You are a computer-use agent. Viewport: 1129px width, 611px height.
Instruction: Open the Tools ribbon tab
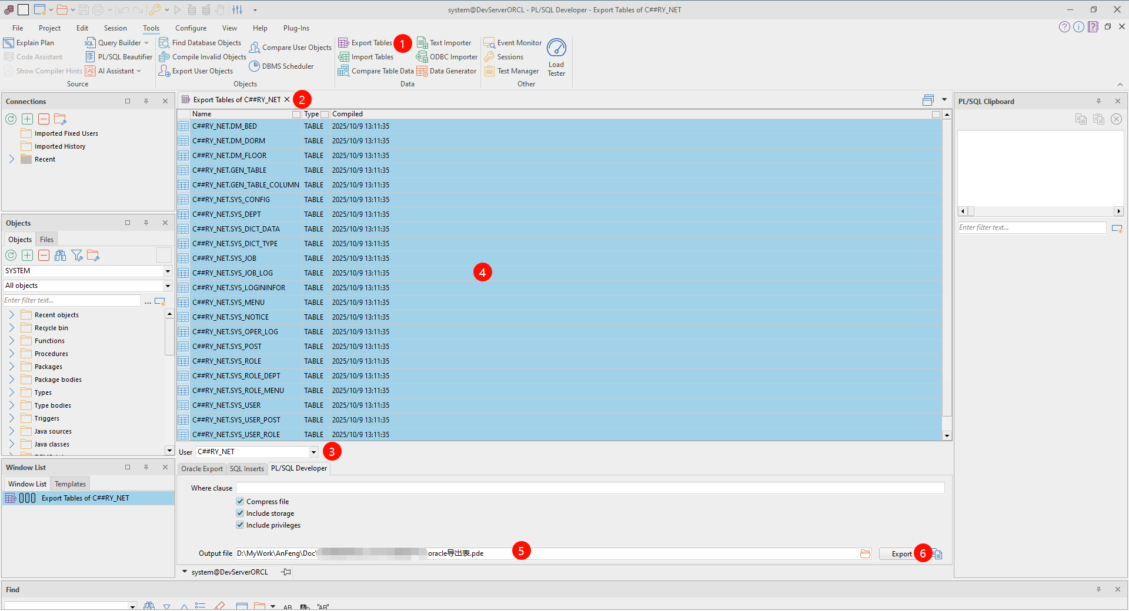coord(151,28)
